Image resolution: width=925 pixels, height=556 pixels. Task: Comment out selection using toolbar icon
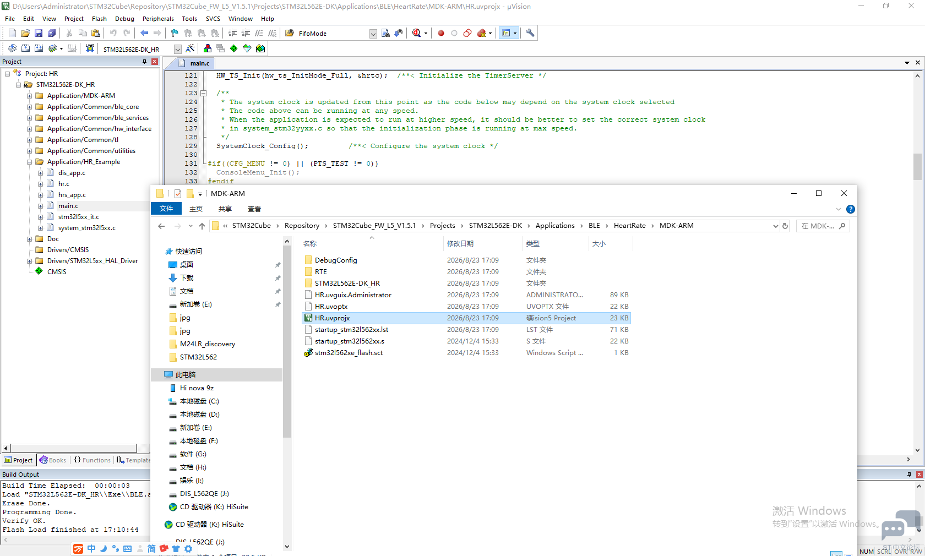click(259, 33)
